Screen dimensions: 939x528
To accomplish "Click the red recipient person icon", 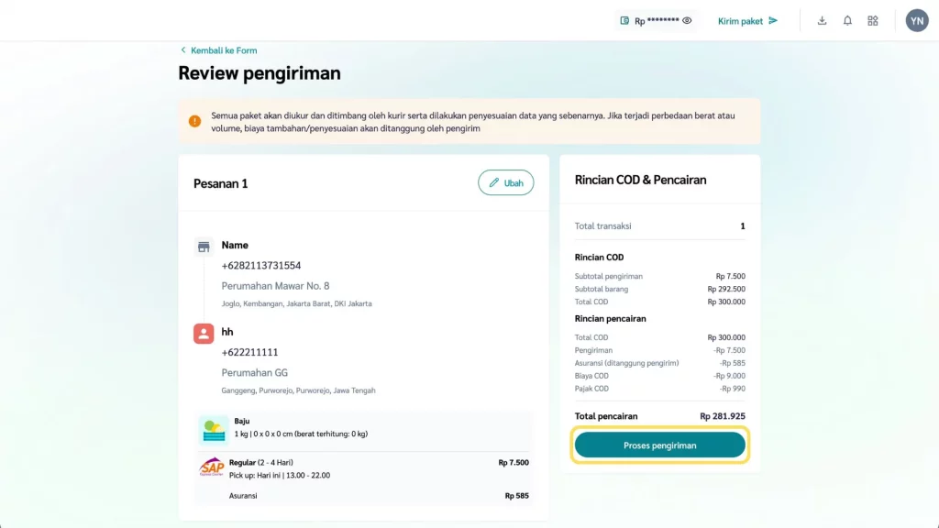I will coord(204,334).
